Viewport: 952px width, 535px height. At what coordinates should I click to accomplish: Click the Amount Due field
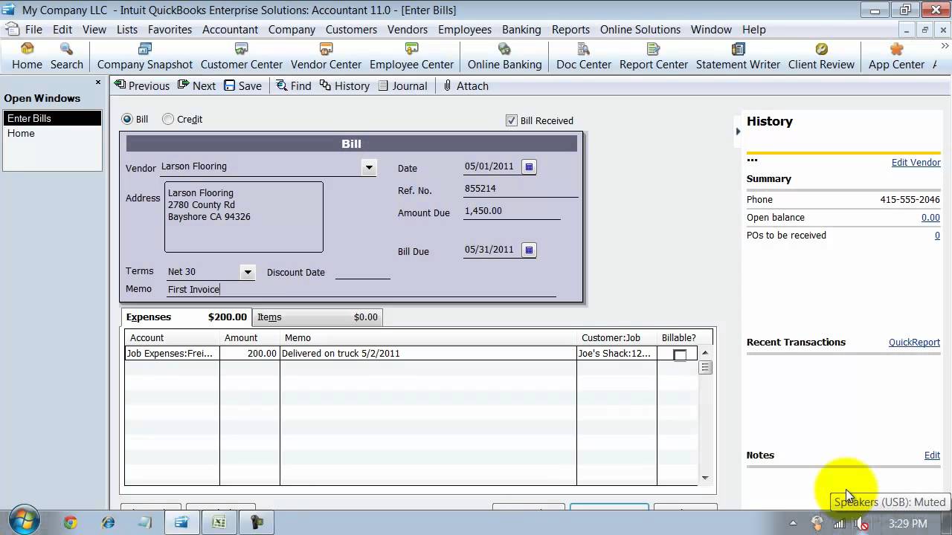coord(512,211)
